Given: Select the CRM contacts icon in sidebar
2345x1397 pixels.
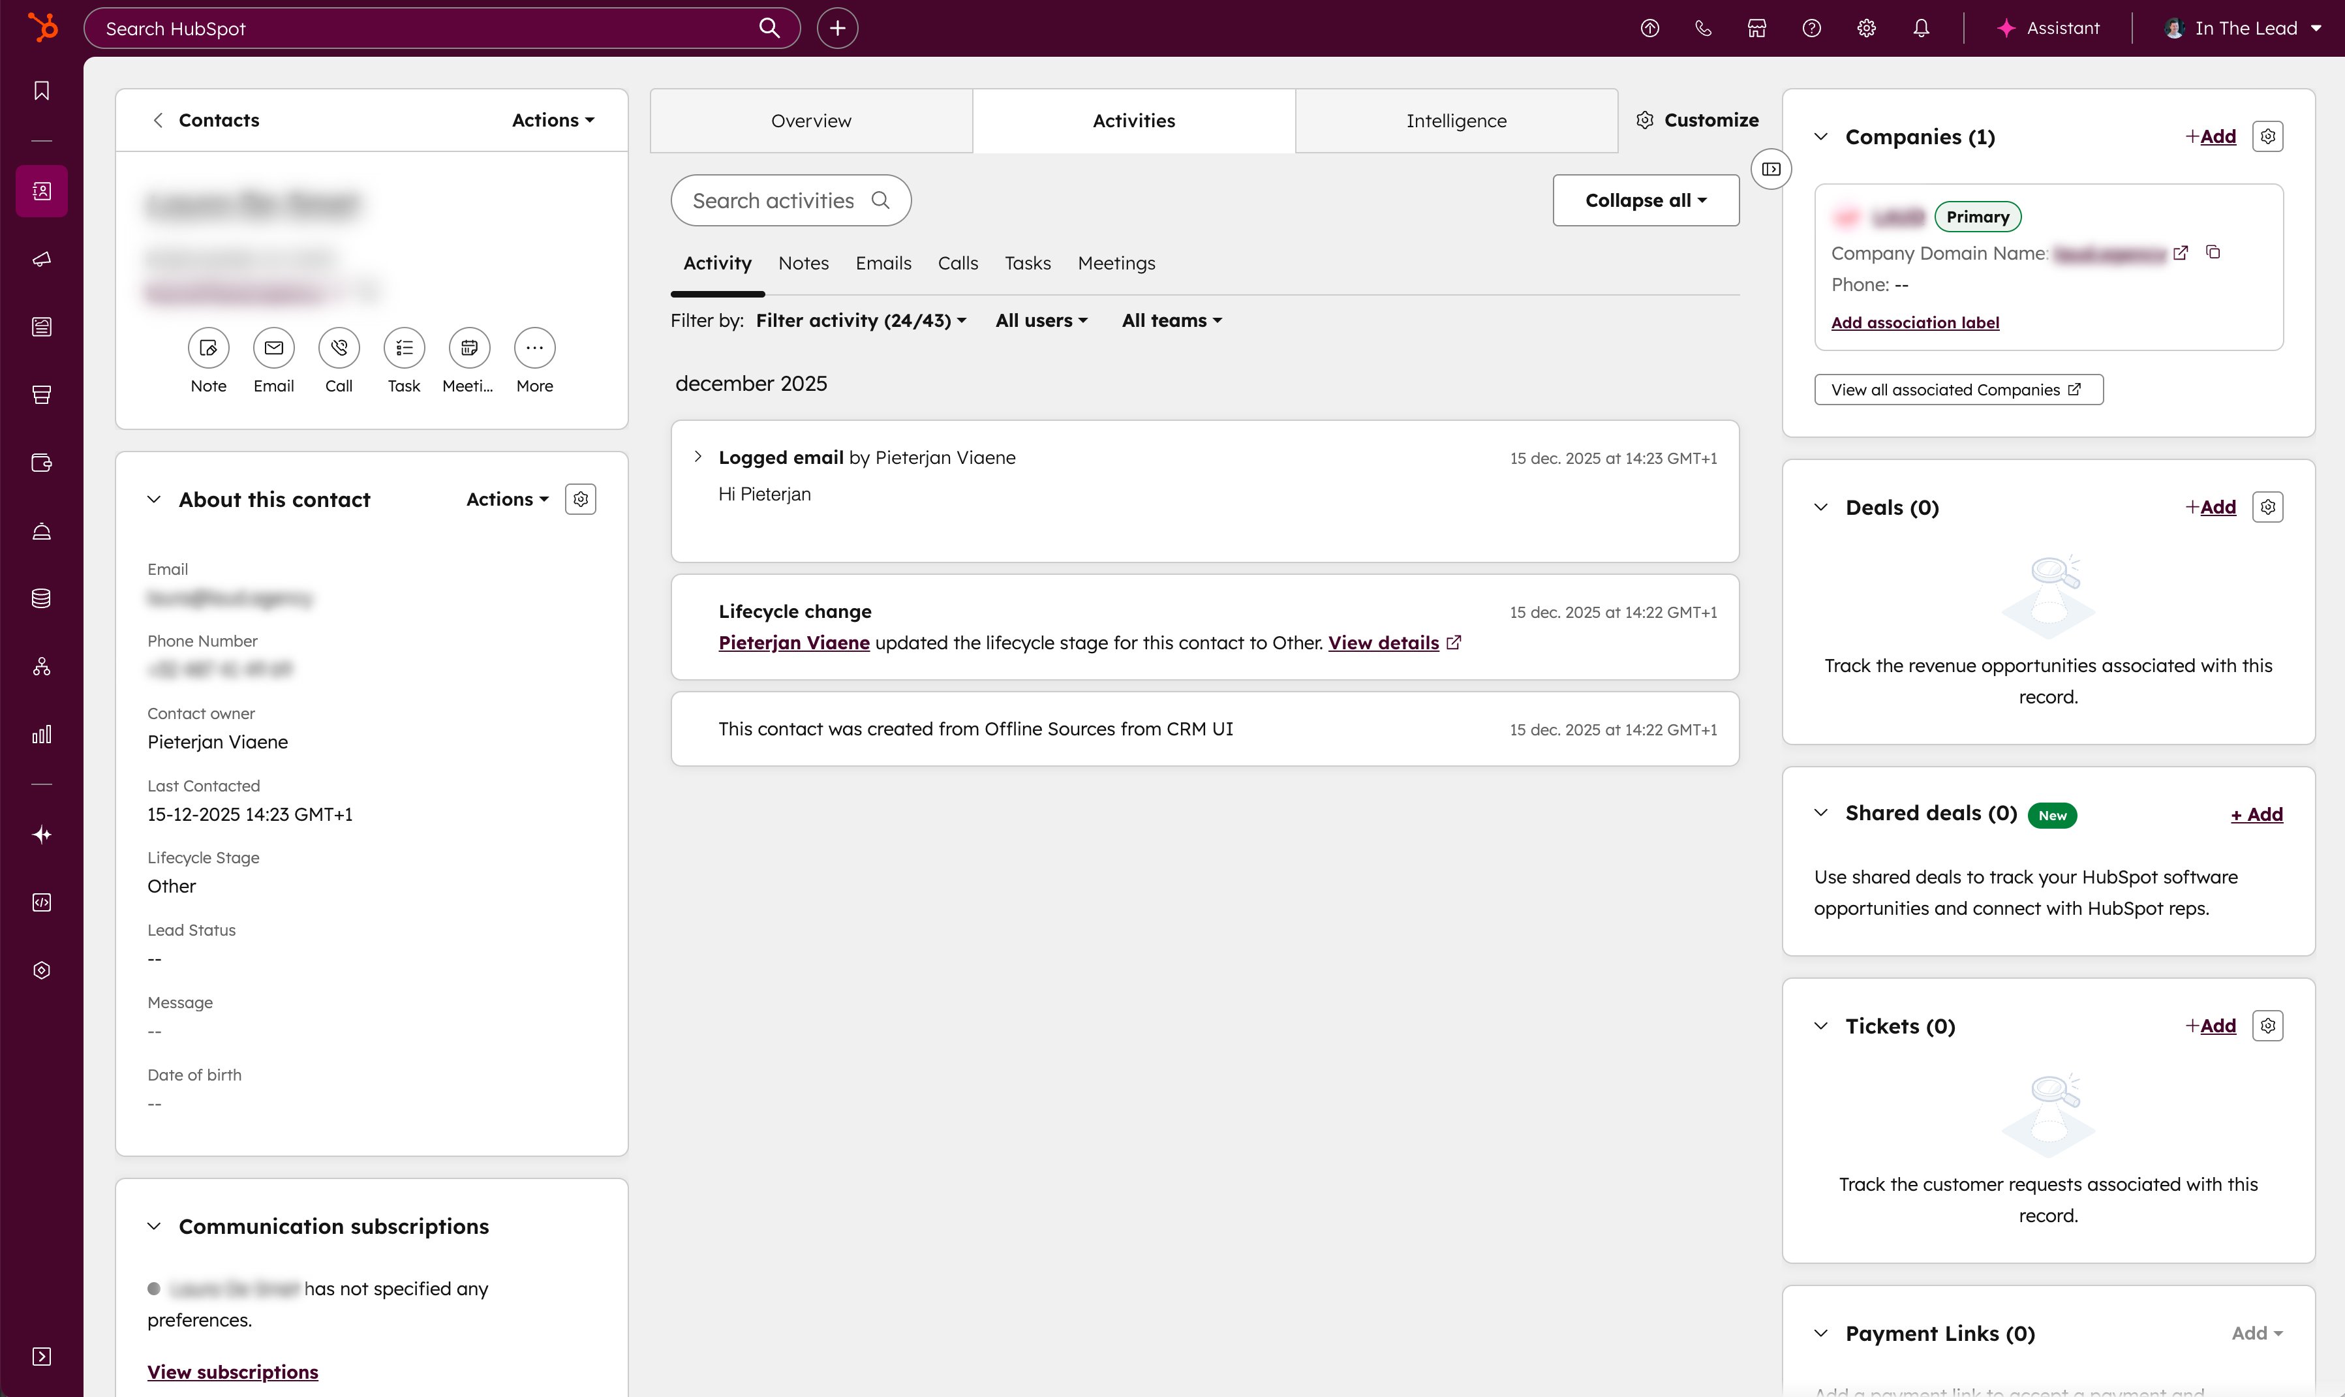Looking at the screenshot, I should tap(41, 191).
